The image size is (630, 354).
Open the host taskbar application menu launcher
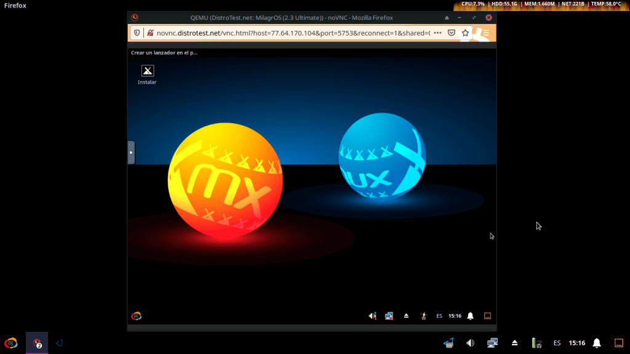[10, 343]
